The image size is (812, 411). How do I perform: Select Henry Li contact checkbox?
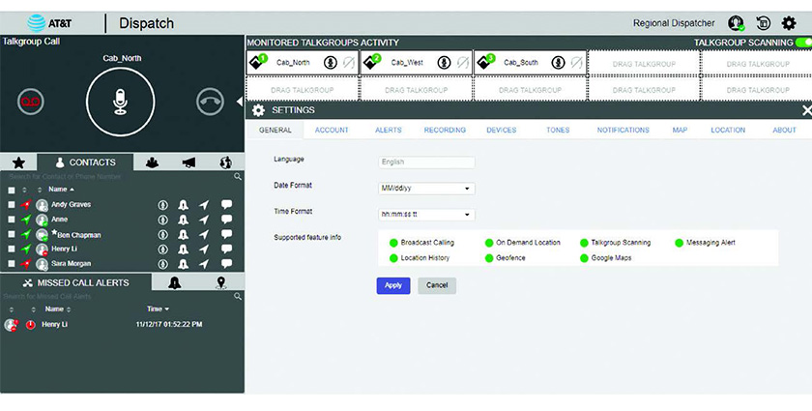[12, 250]
